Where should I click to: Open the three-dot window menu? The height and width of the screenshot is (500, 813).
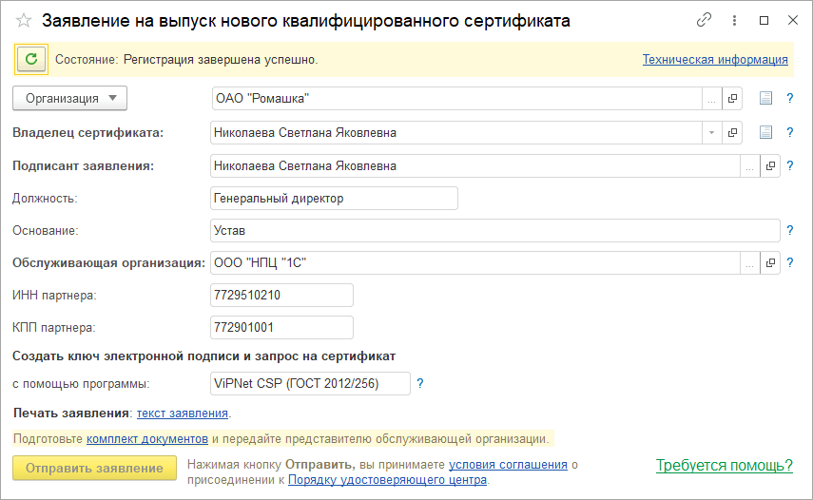coord(735,20)
